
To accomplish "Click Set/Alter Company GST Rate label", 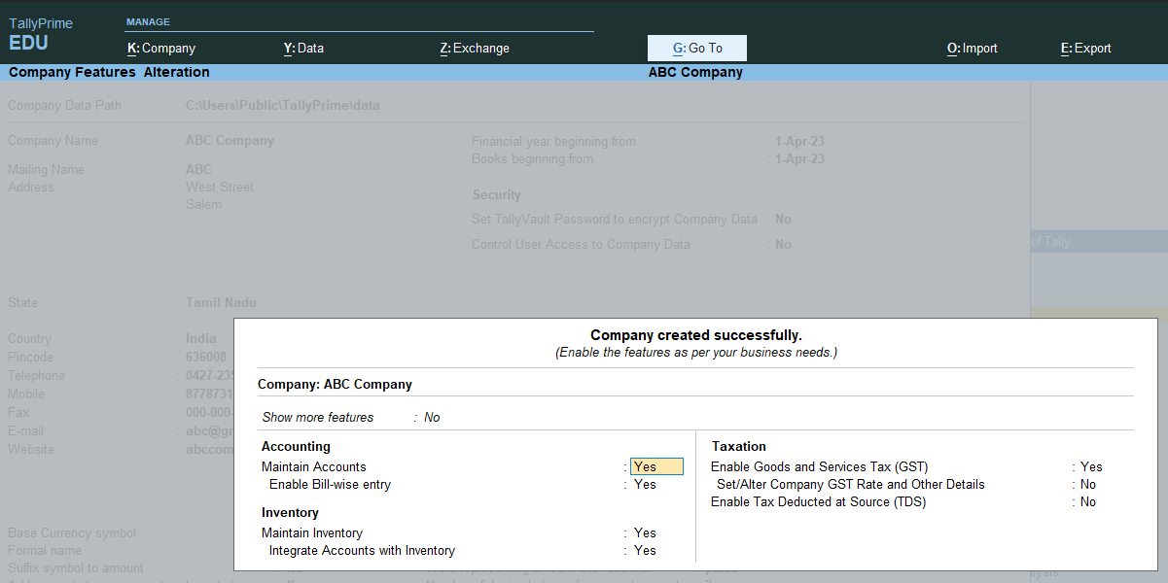I will (851, 484).
